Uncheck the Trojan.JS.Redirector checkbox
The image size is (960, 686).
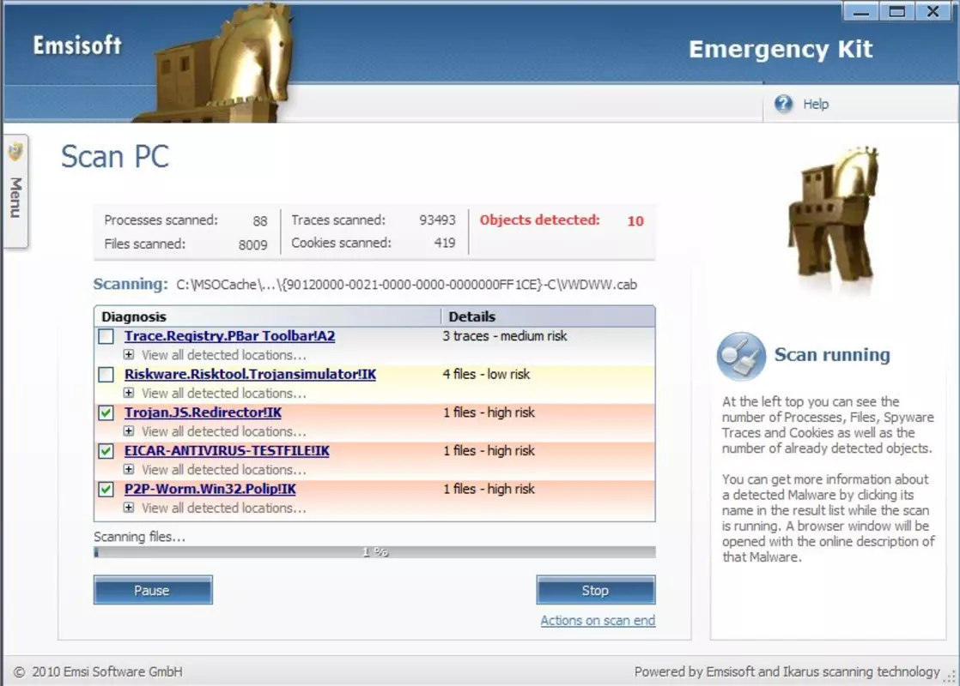pos(106,412)
